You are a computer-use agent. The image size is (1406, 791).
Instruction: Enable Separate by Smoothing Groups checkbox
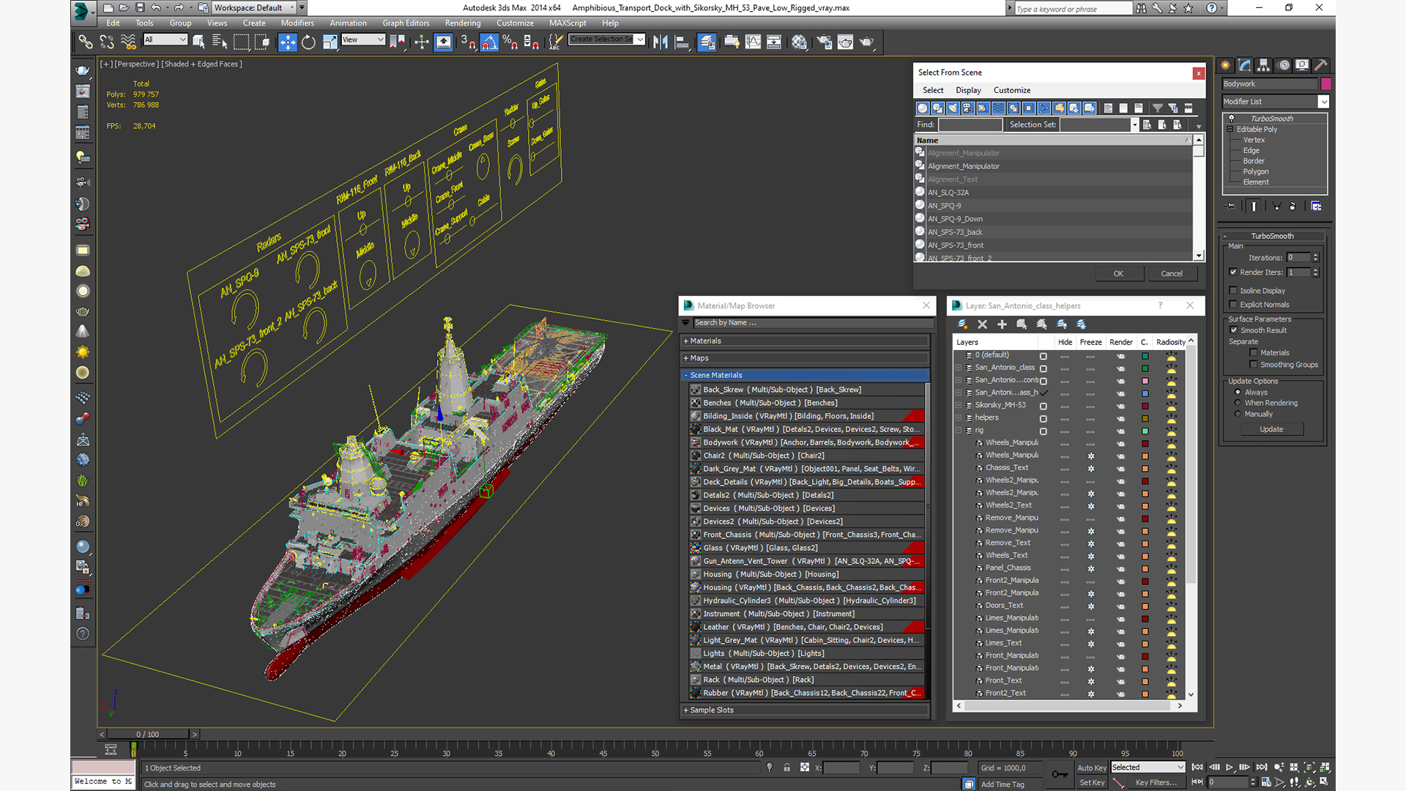pos(1254,365)
